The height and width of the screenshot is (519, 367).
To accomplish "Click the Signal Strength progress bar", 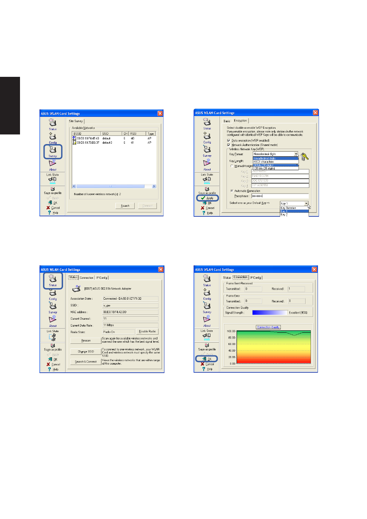I will click(x=270, y=313).
